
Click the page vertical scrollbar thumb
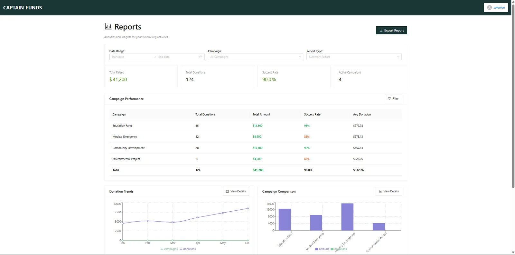coord(513,96)
